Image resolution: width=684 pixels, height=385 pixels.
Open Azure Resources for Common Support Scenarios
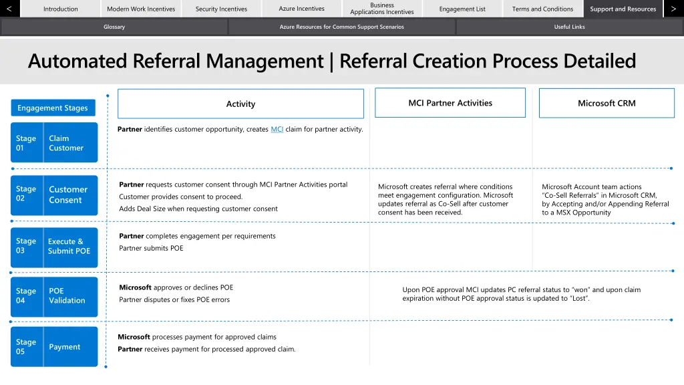[x=341, y=27]
